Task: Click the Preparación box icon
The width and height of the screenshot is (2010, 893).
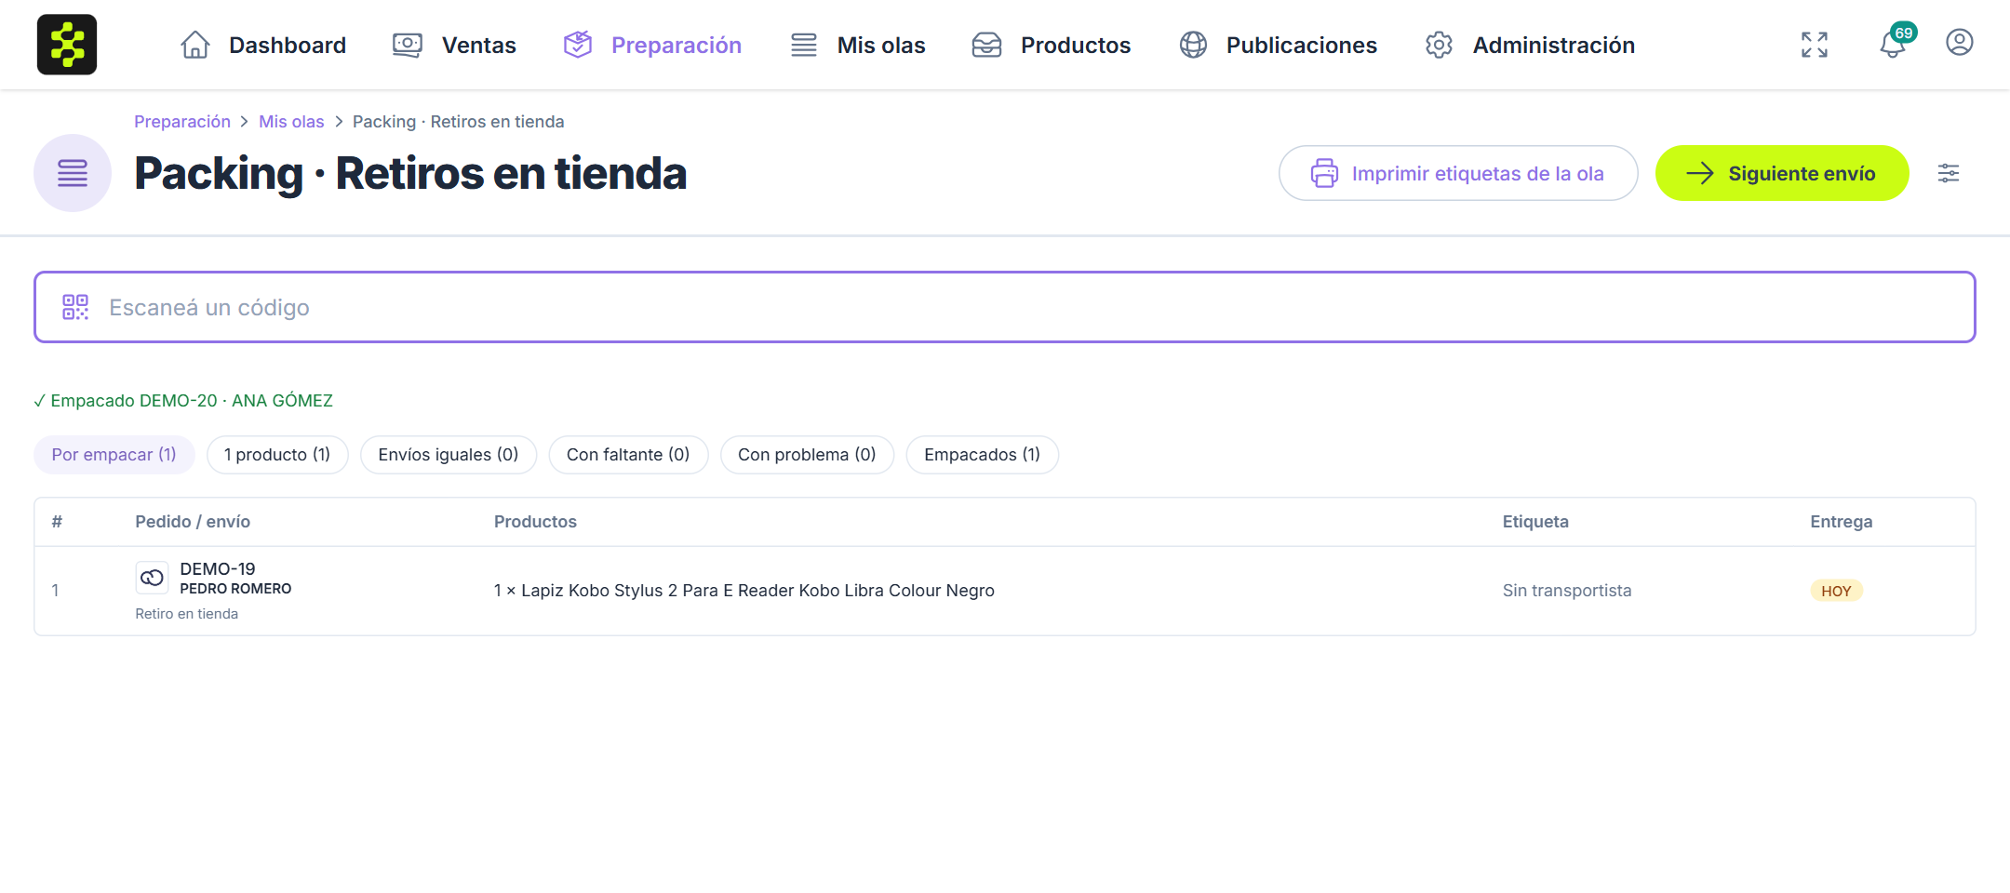Action: pyautogui.click(x=578, y=45)
